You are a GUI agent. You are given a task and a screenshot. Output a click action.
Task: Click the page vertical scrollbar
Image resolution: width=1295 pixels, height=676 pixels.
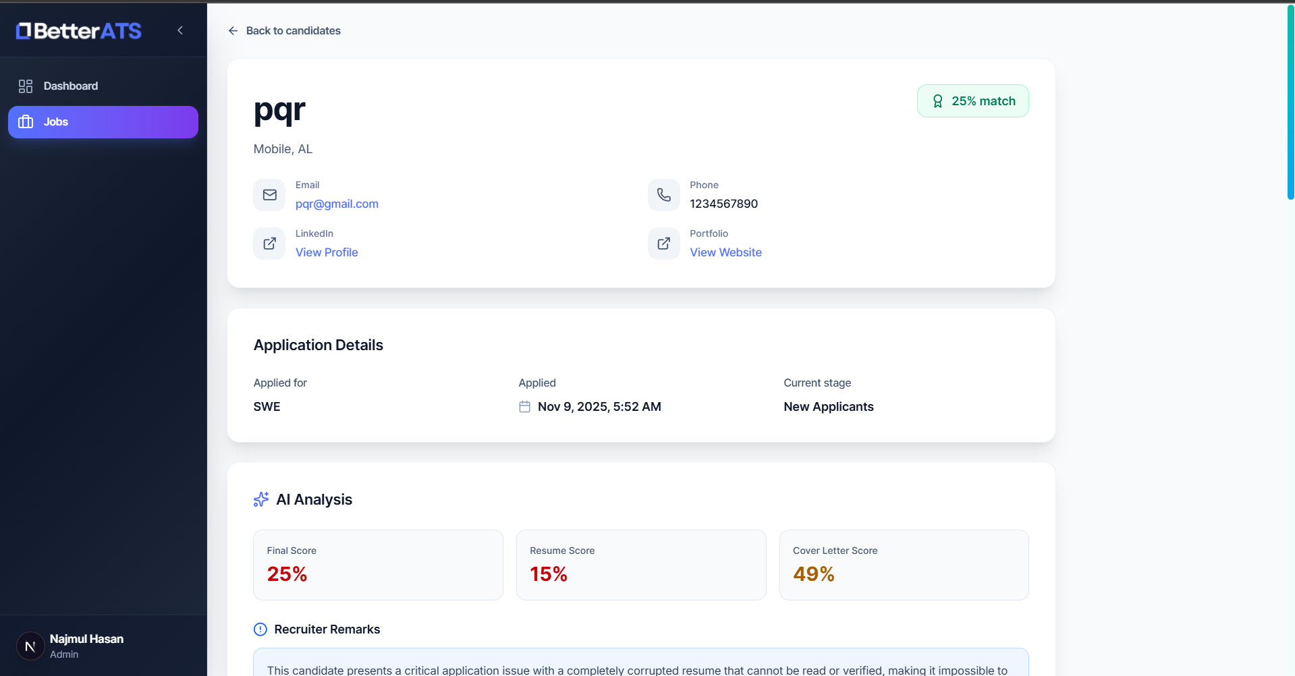[1290, 101]
